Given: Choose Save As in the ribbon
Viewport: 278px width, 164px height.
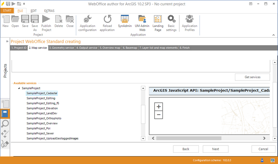Looking at the screenshot, I should [35, 23].
